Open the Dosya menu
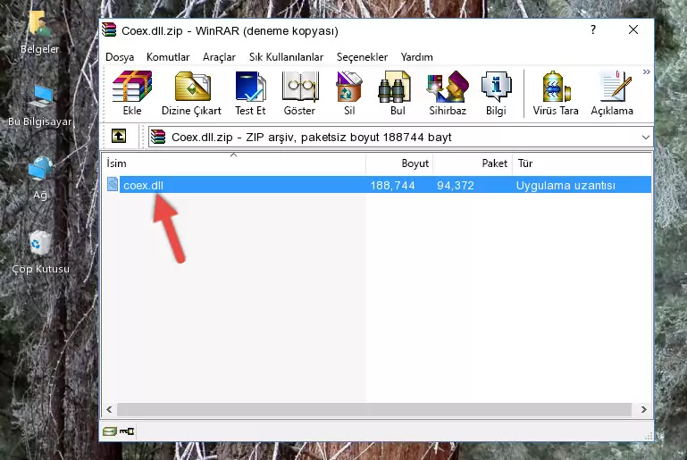The width and height of the screenshot is (687, 460). coord(120,57)
